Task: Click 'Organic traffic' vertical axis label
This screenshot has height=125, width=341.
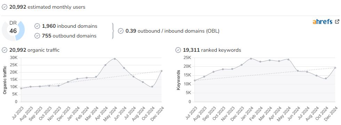Action: [x=5, y=80]
